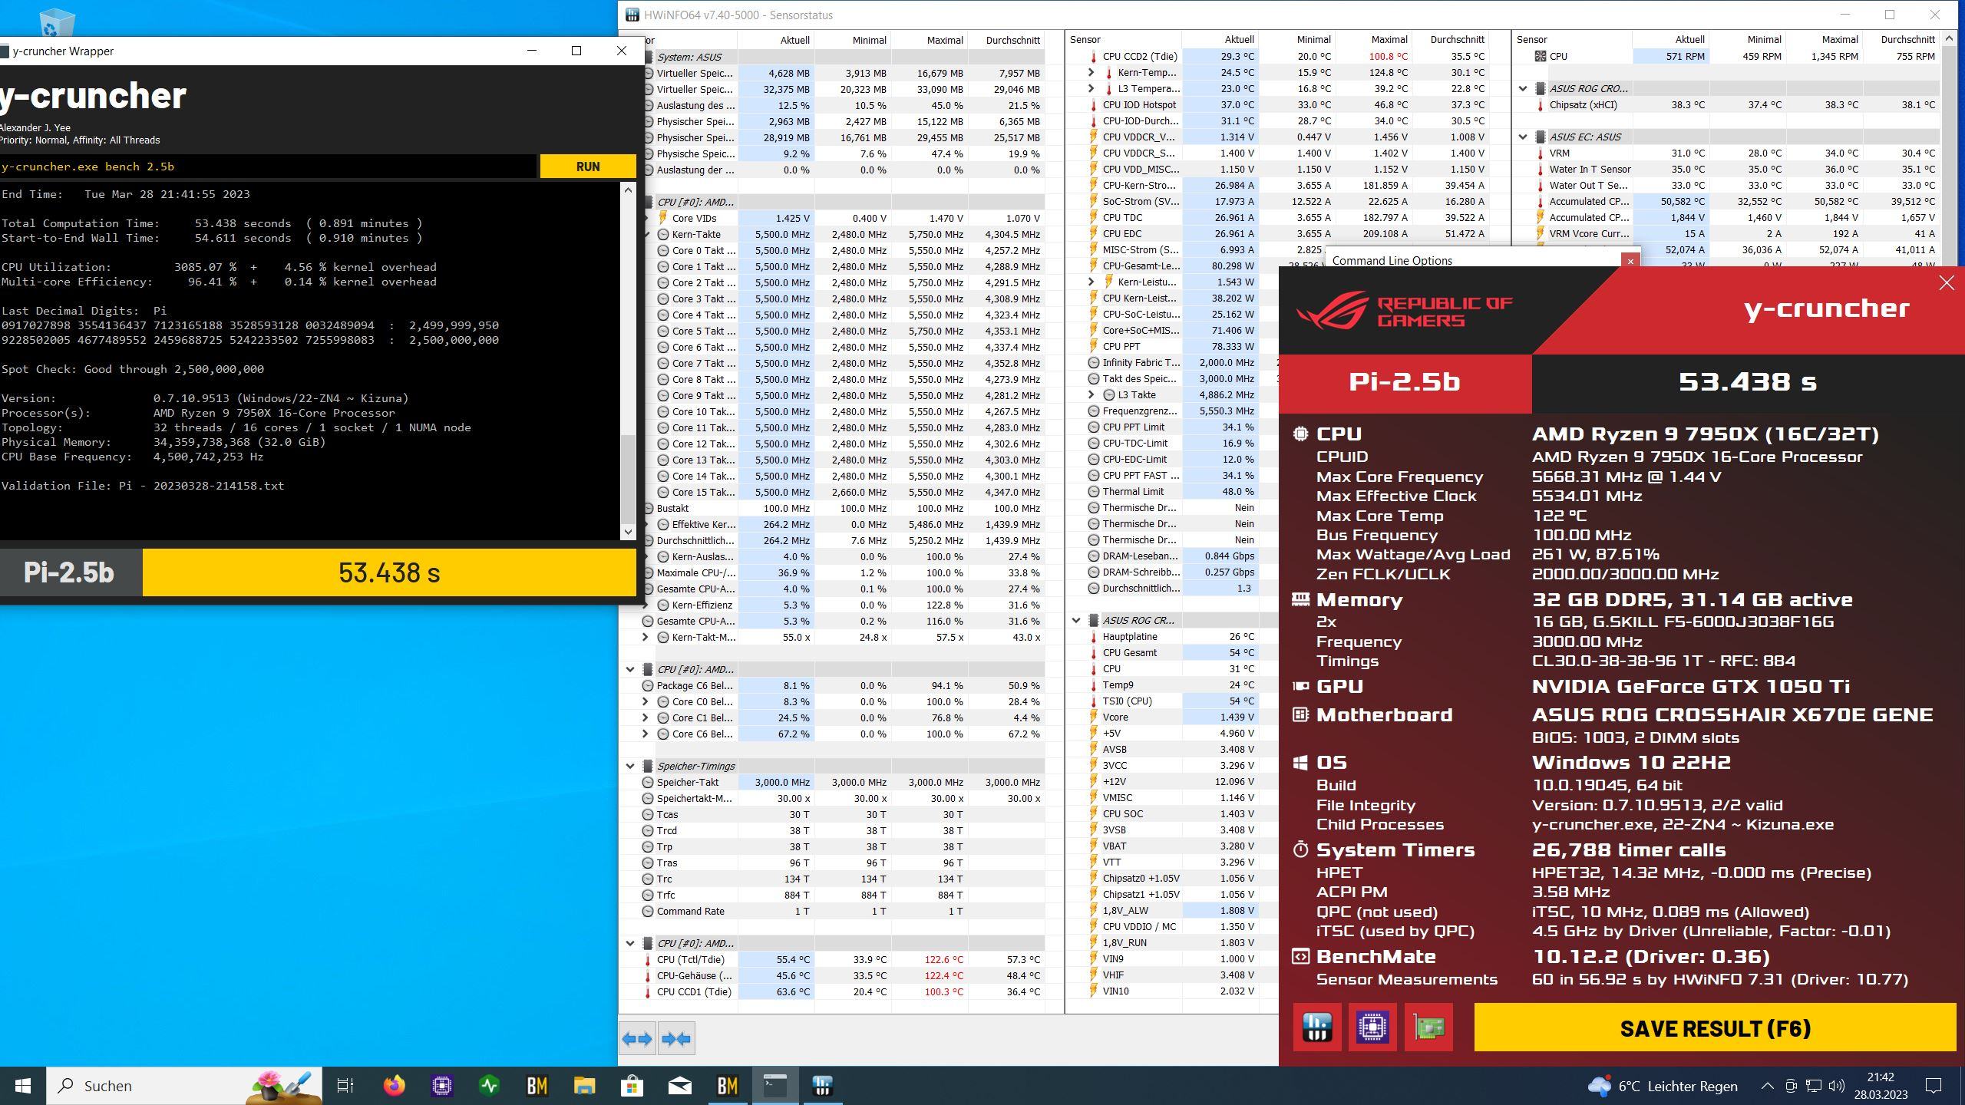Click the y-cruncher command input field
Image resolution: width=1965 pixels, height=1105 pixels.
(269, 167)
